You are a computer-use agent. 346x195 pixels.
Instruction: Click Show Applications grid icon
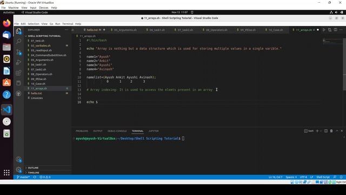click(x=6, y=172)
